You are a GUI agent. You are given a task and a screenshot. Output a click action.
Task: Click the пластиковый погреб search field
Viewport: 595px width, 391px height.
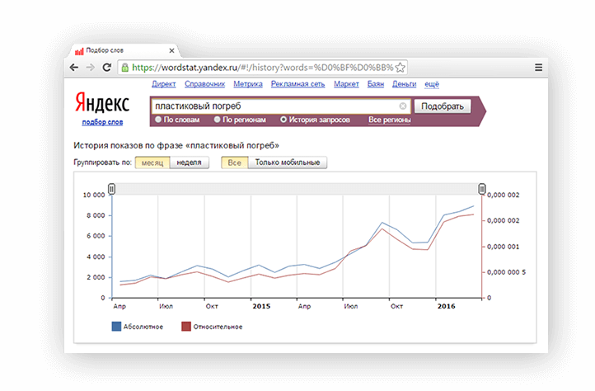(x=275, y=106)
